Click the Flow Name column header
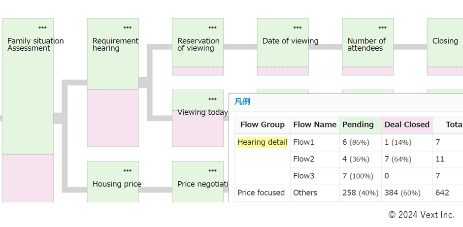The height and width of the screenshot is (227, 463). point(315,125)
